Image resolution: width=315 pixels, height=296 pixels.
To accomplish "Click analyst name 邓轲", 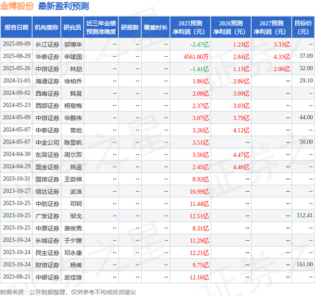I will click(x=76, y=204).
